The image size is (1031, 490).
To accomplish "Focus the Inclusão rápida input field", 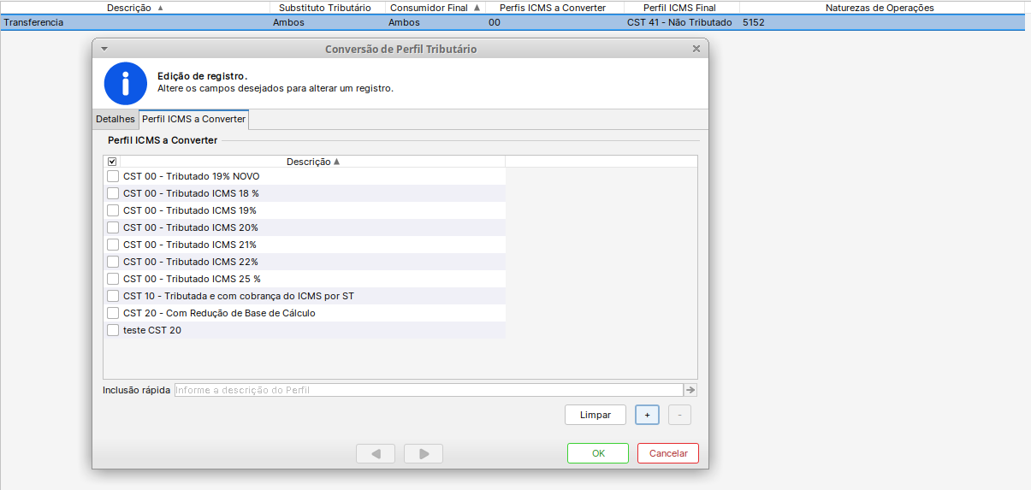I will (x=428, y=390).
